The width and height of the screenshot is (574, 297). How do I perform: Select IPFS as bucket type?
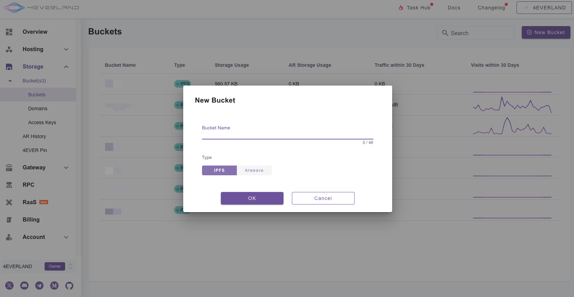point(219,170)
